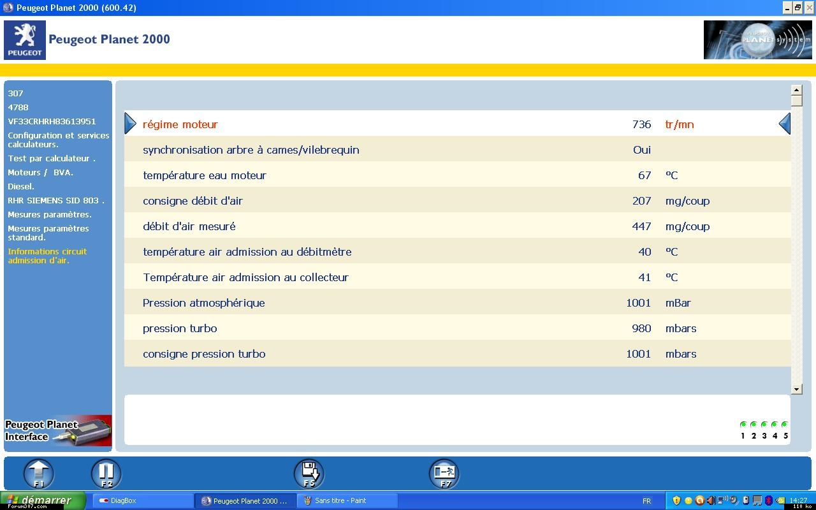
Task: Click the Peugeot Planet 2000 header title
Action: point(109,39)
